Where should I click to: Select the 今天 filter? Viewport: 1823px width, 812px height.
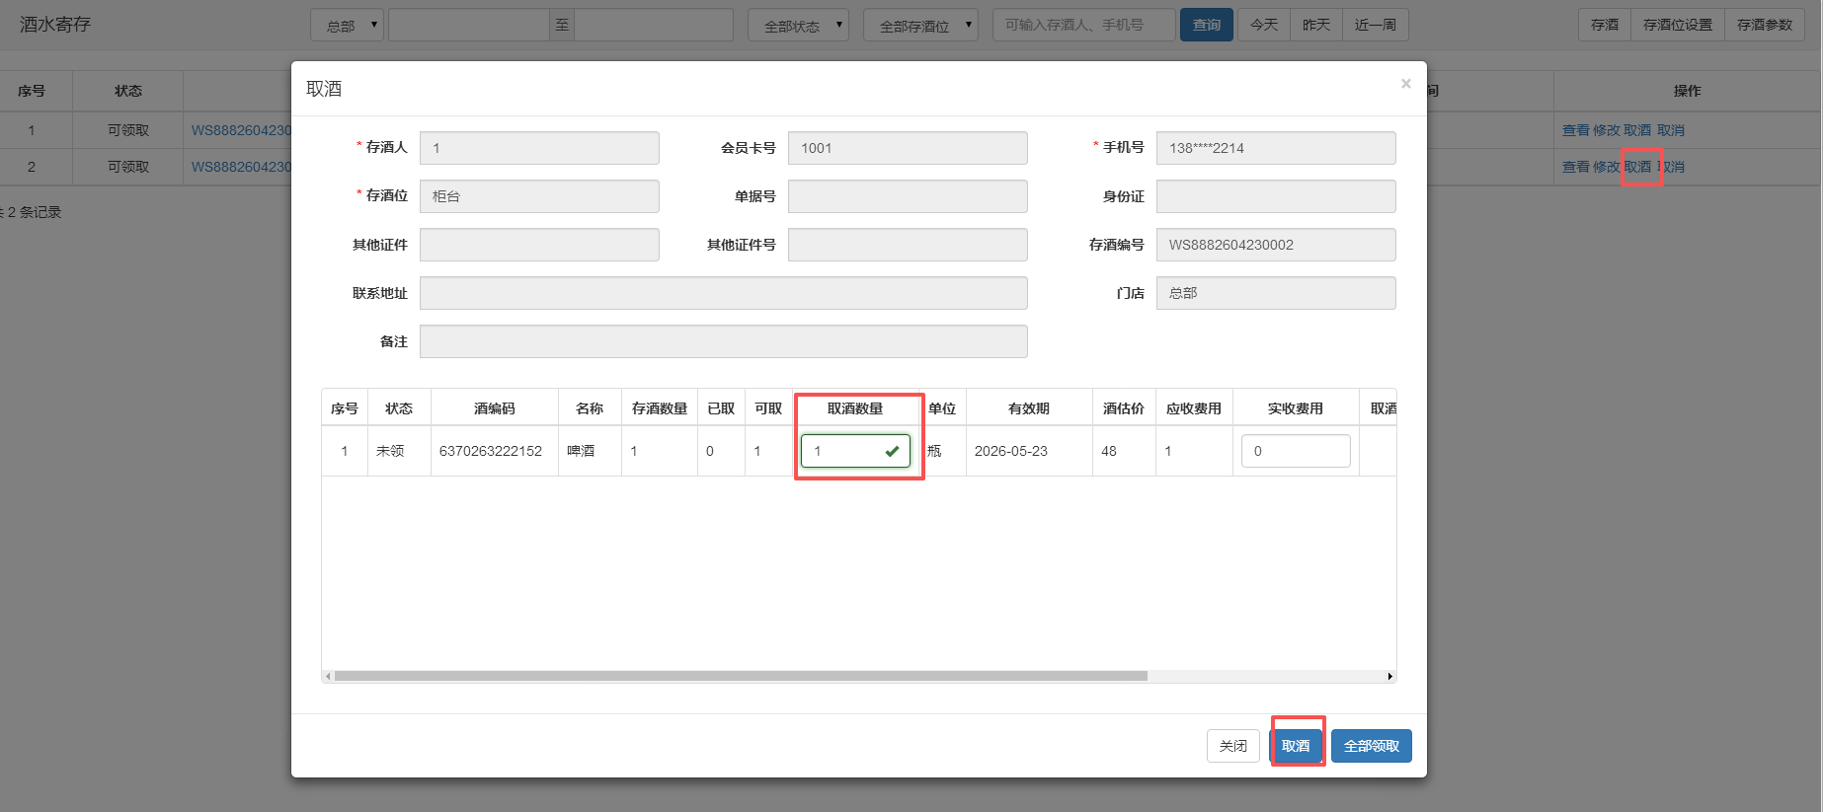coord(1264,25)
